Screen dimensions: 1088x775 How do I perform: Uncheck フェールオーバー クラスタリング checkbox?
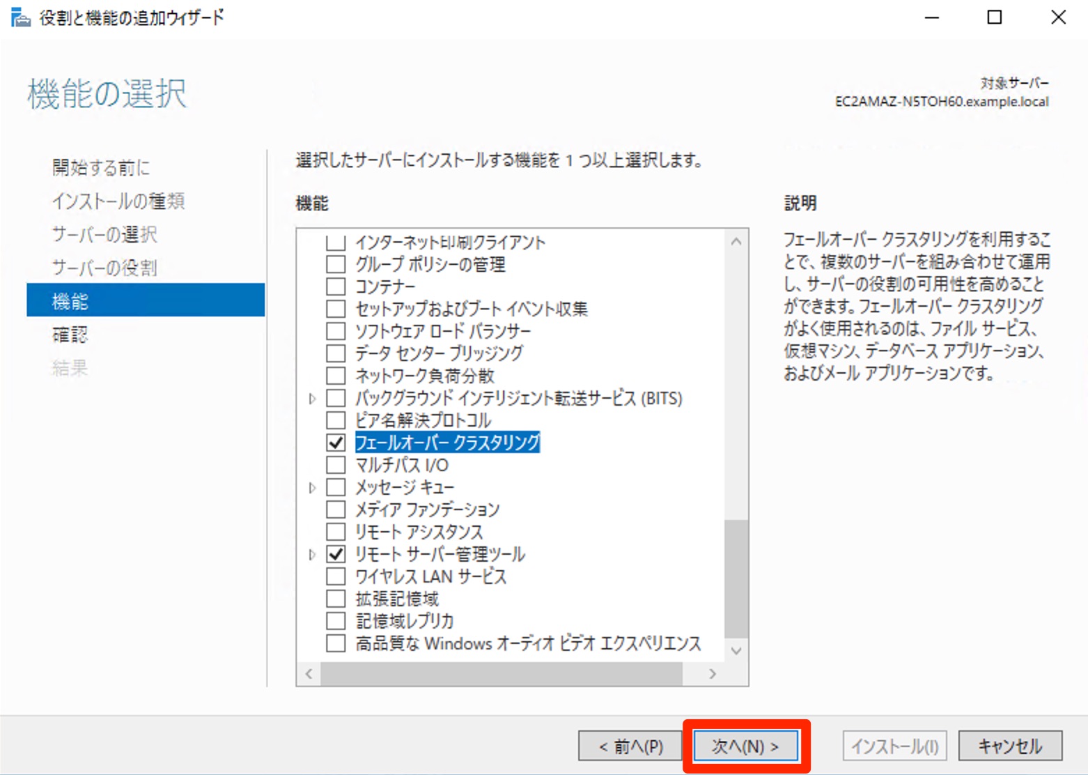[x=336, y=443]
